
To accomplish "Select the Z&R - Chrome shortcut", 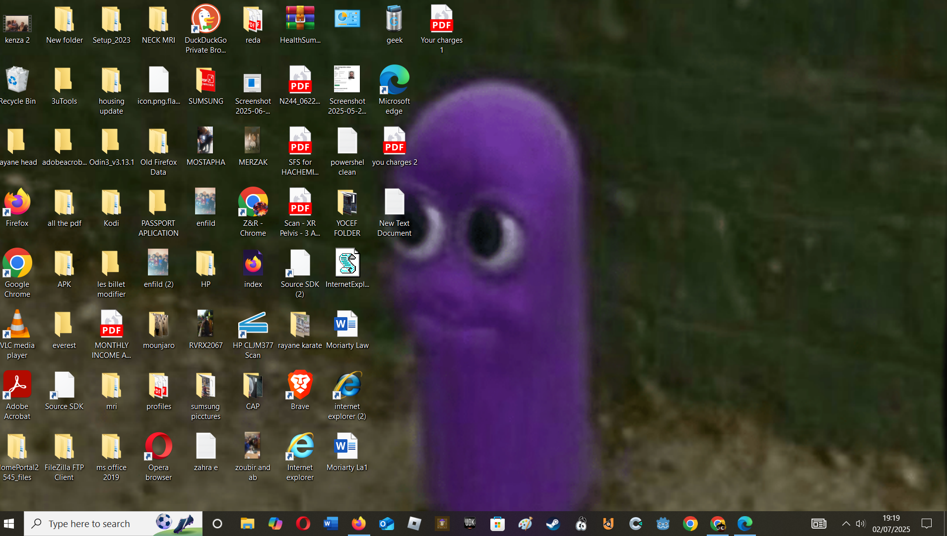I will [253, 212].
